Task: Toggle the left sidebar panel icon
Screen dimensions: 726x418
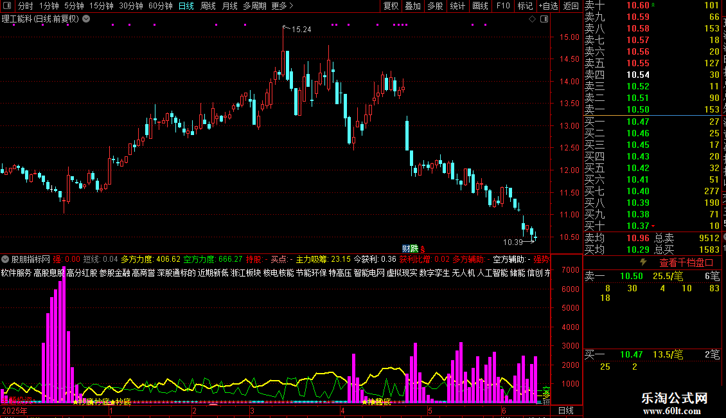Action: [x=7, y=6]
